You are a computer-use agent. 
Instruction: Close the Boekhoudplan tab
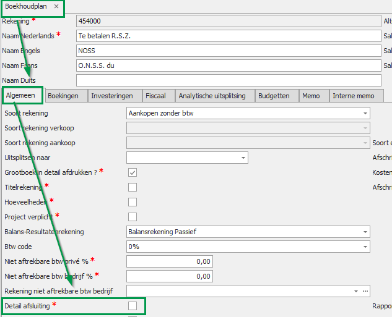click(56, 6)
